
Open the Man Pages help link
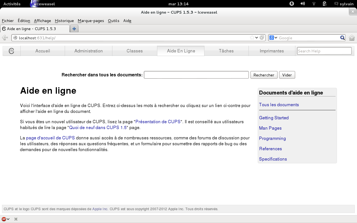[x=270, y=128]
